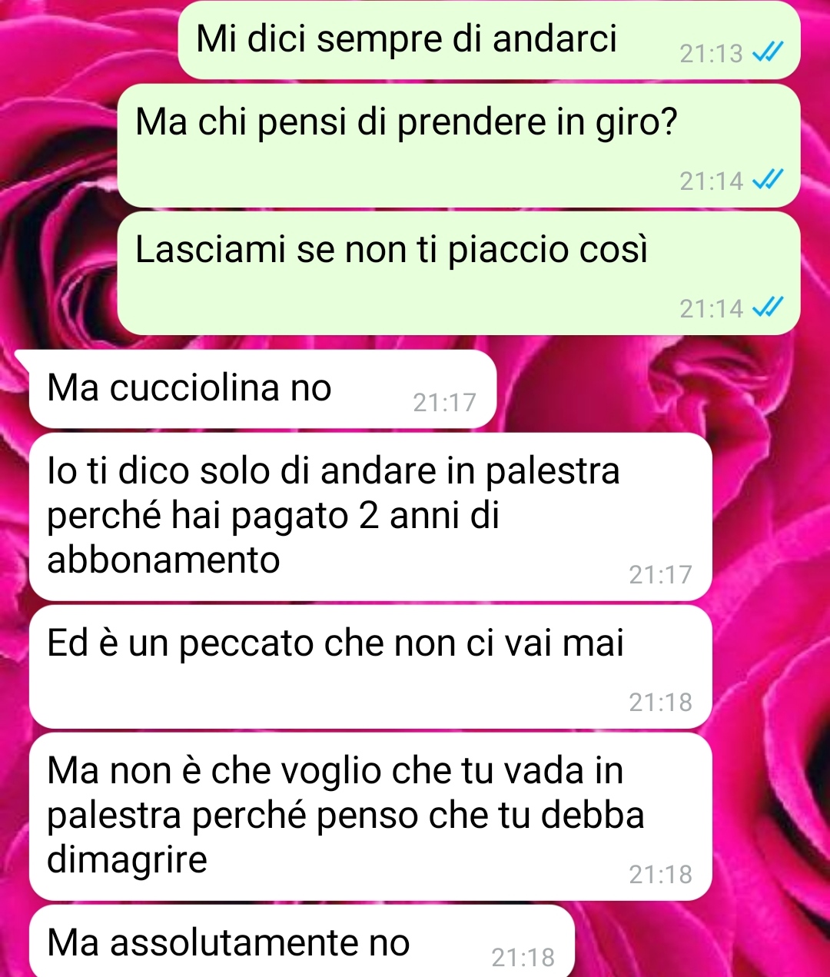Screen dimensions: 830x977
Task: Tap the 'Lasciami se non ti piaccio così' message
Action: (459, 274)
